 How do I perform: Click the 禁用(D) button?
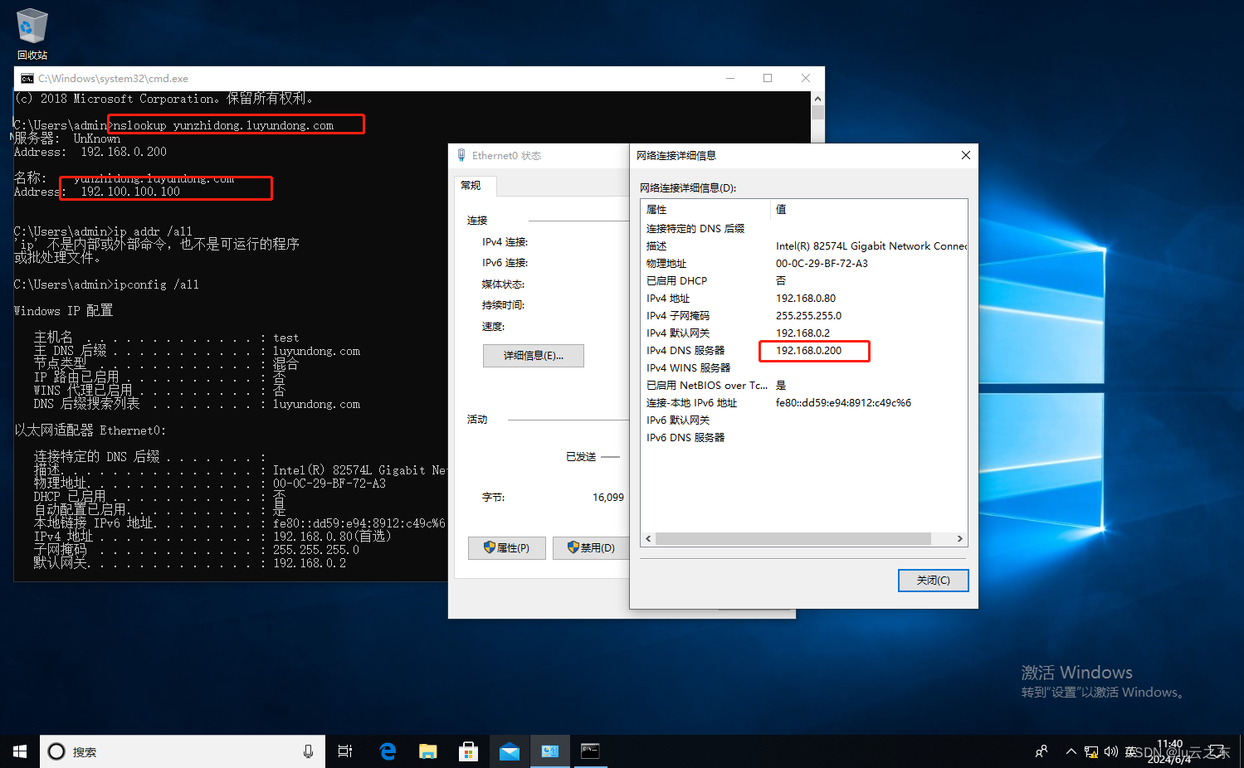click(x=591, y=548)
